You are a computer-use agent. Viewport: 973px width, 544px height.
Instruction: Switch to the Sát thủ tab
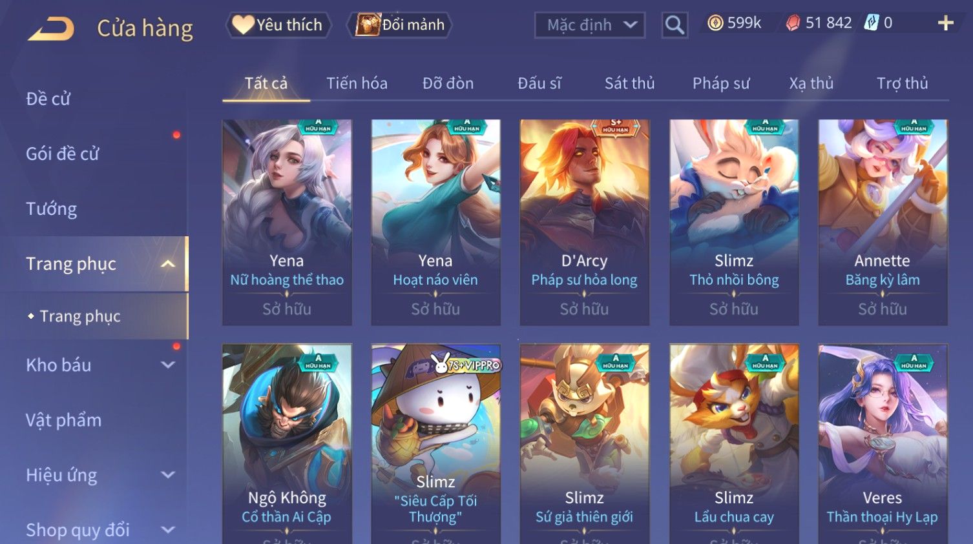click(629, 83)
